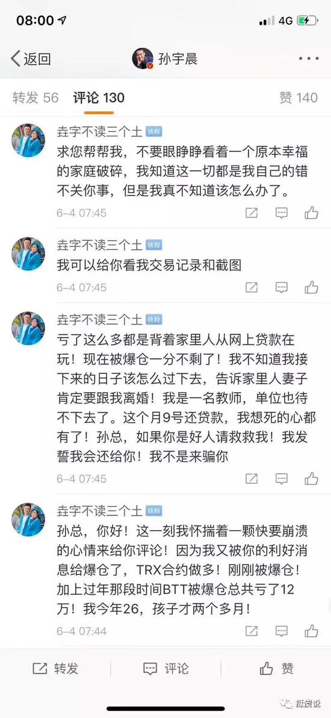Screen dimensions: 331x718
Task: Reply icon on the long 贷款 comment
Action: click(x=281, y=478)
